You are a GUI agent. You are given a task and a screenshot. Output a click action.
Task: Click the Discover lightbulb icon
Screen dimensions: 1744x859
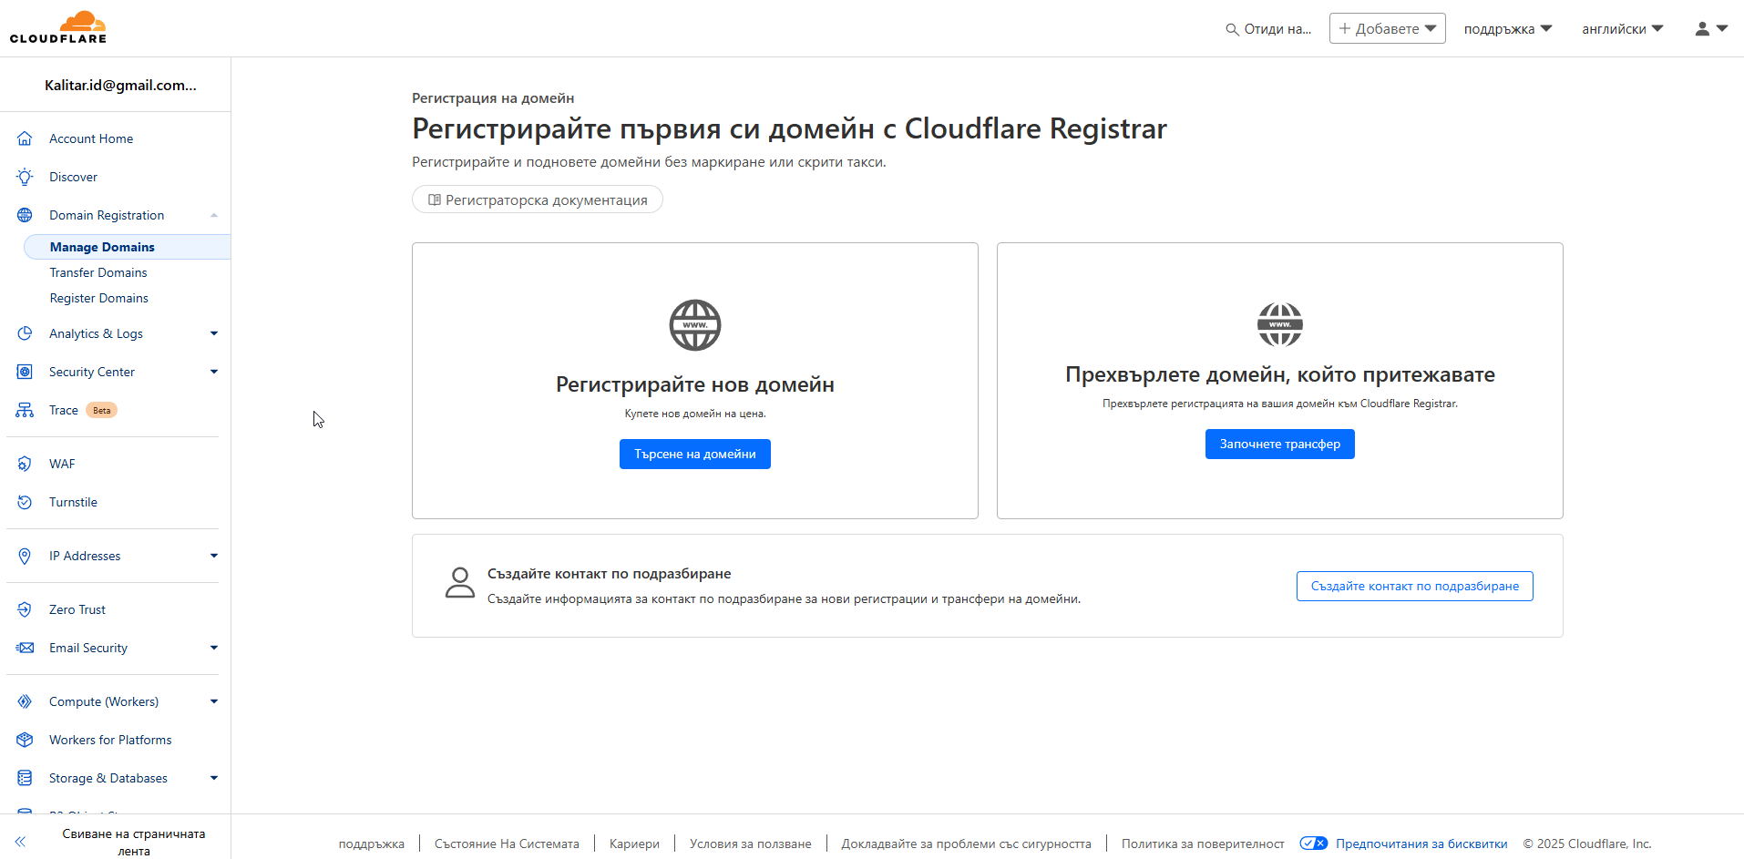tap(25, 177)
